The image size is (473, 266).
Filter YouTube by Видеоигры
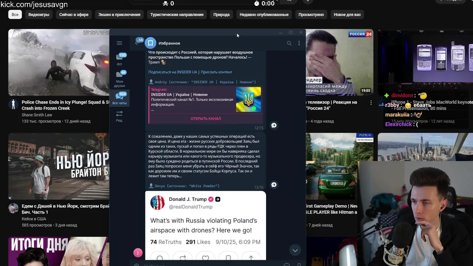[39, 15]
